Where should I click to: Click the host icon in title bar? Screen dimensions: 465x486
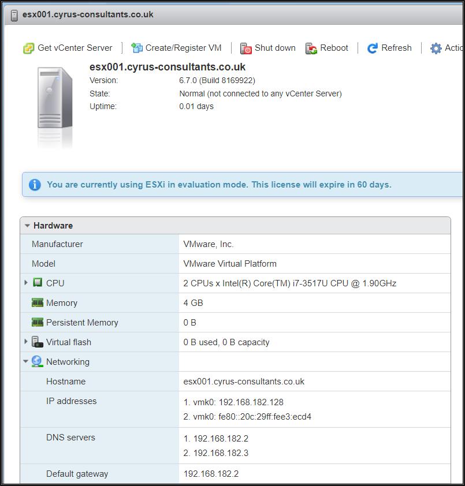click(x=14, y=15)
